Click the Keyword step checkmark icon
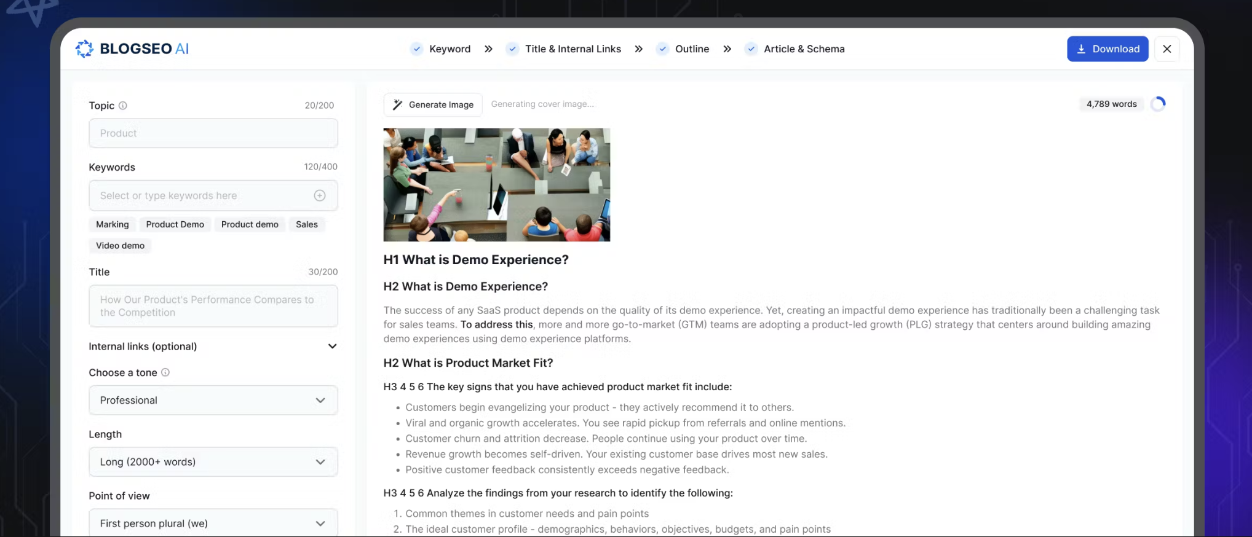The image size is (1252, 537). click(417, 49)
